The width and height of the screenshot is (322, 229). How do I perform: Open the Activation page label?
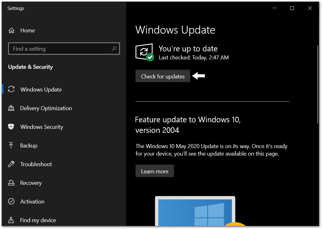click(32, 201)
